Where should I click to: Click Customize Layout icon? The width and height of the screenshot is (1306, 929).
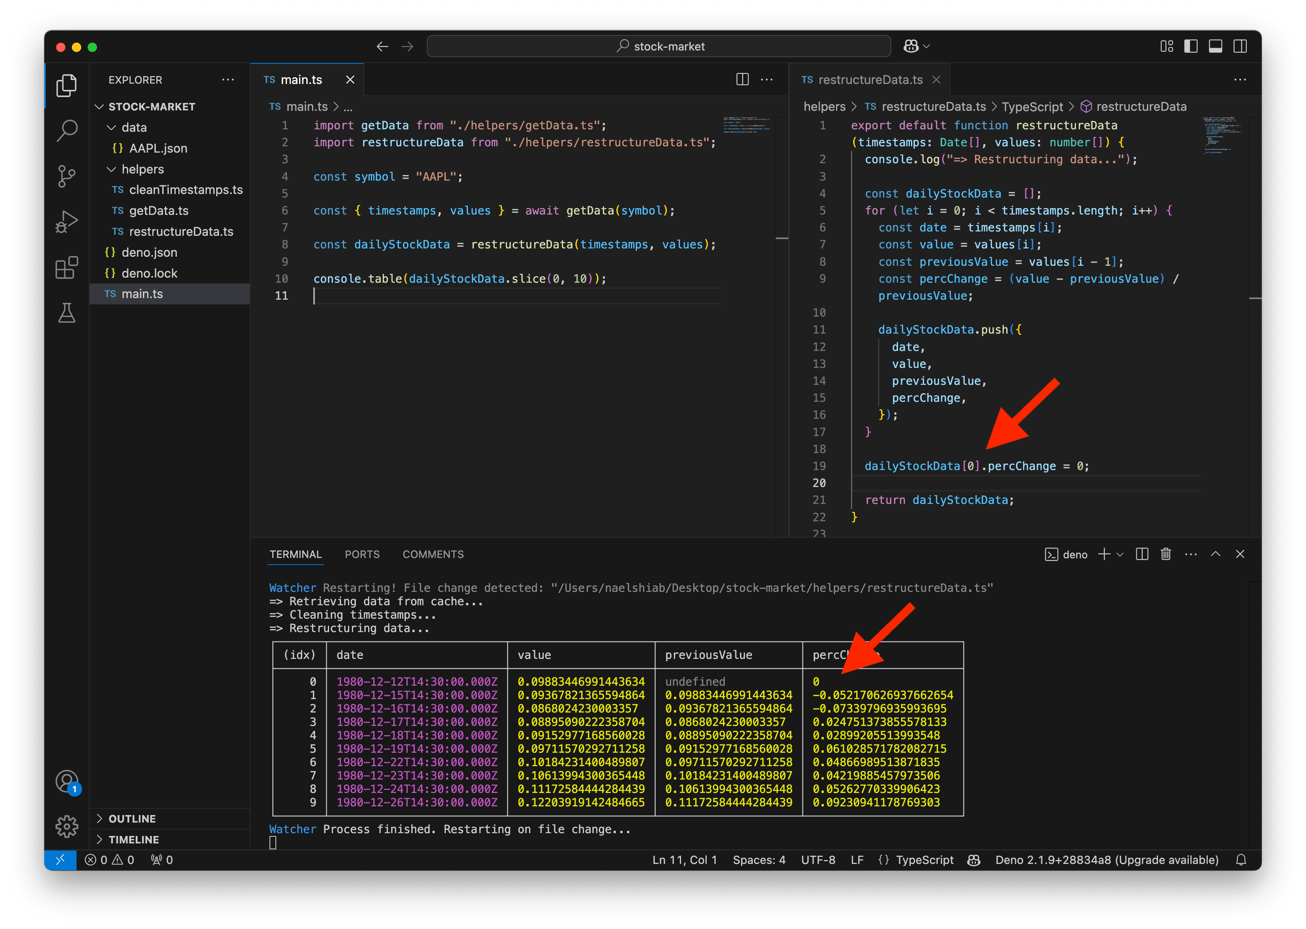(x=1166, y=47)
